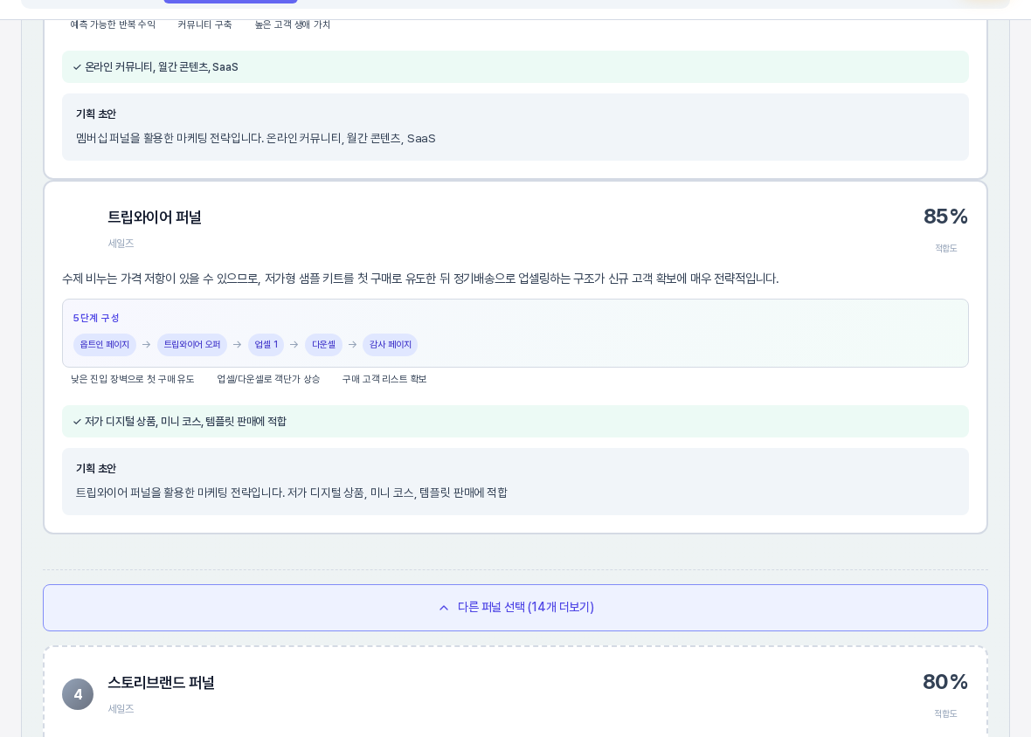Click the 구매 고객 리스트 확보 benefit

coord(384,379)
